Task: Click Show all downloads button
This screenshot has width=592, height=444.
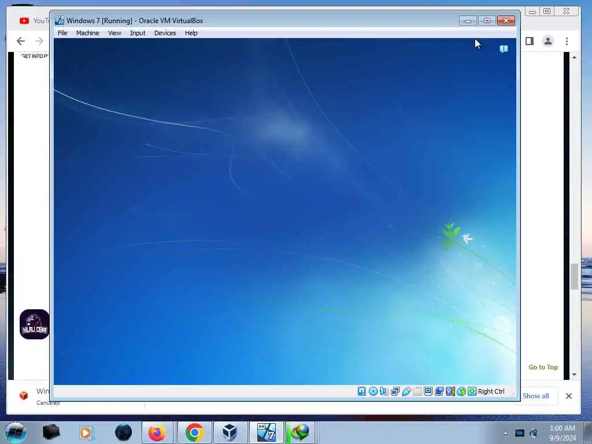Action: 536,395
